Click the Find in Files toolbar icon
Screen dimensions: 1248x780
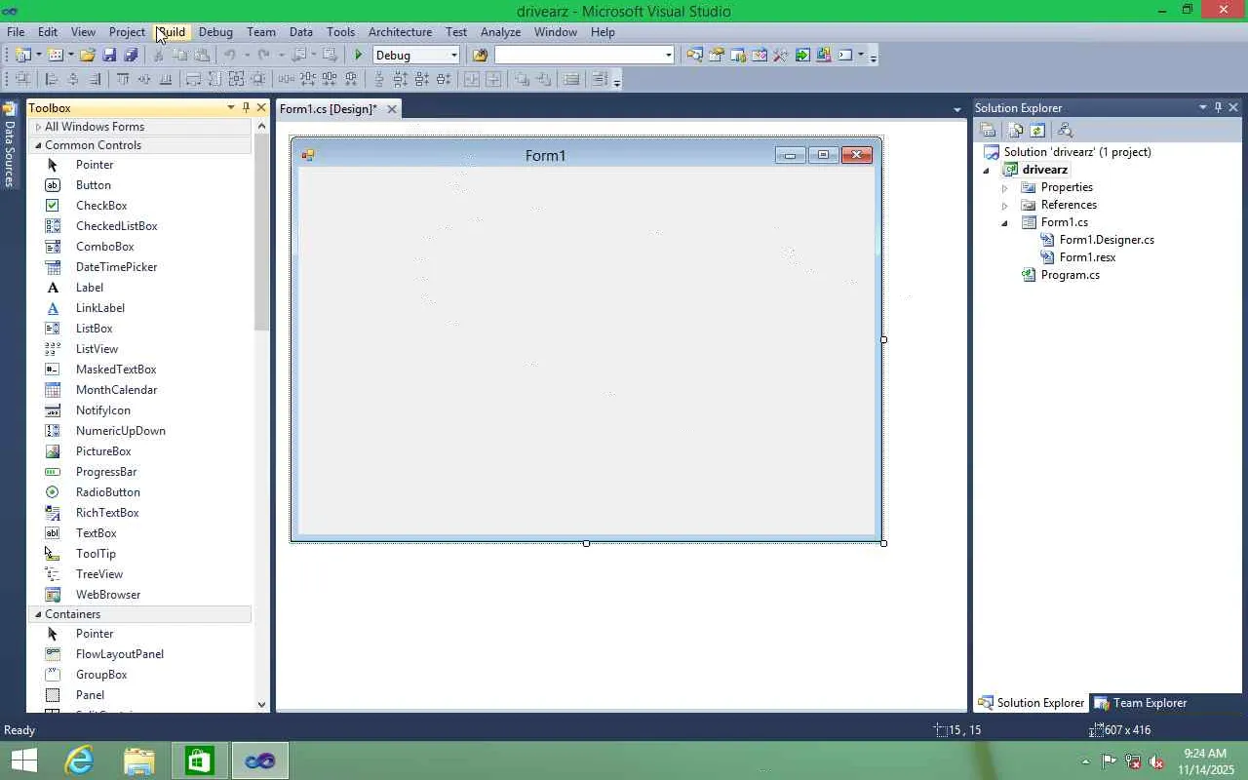click(480, 56)
